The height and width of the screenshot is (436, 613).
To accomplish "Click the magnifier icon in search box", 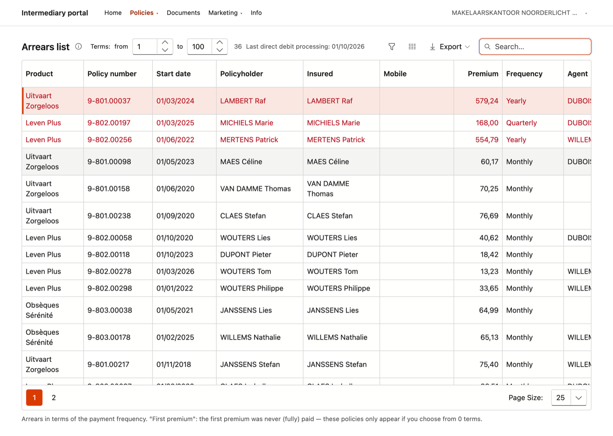I will 487,46.
